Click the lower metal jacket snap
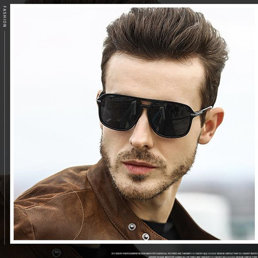Image resolution: width=258 pixels, height=258 pixels. point(146,236)
